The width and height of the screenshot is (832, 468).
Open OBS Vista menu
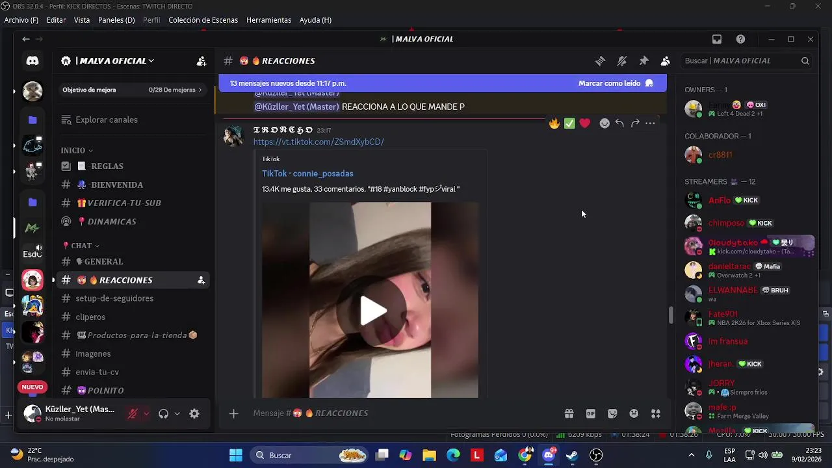(82, 20)
